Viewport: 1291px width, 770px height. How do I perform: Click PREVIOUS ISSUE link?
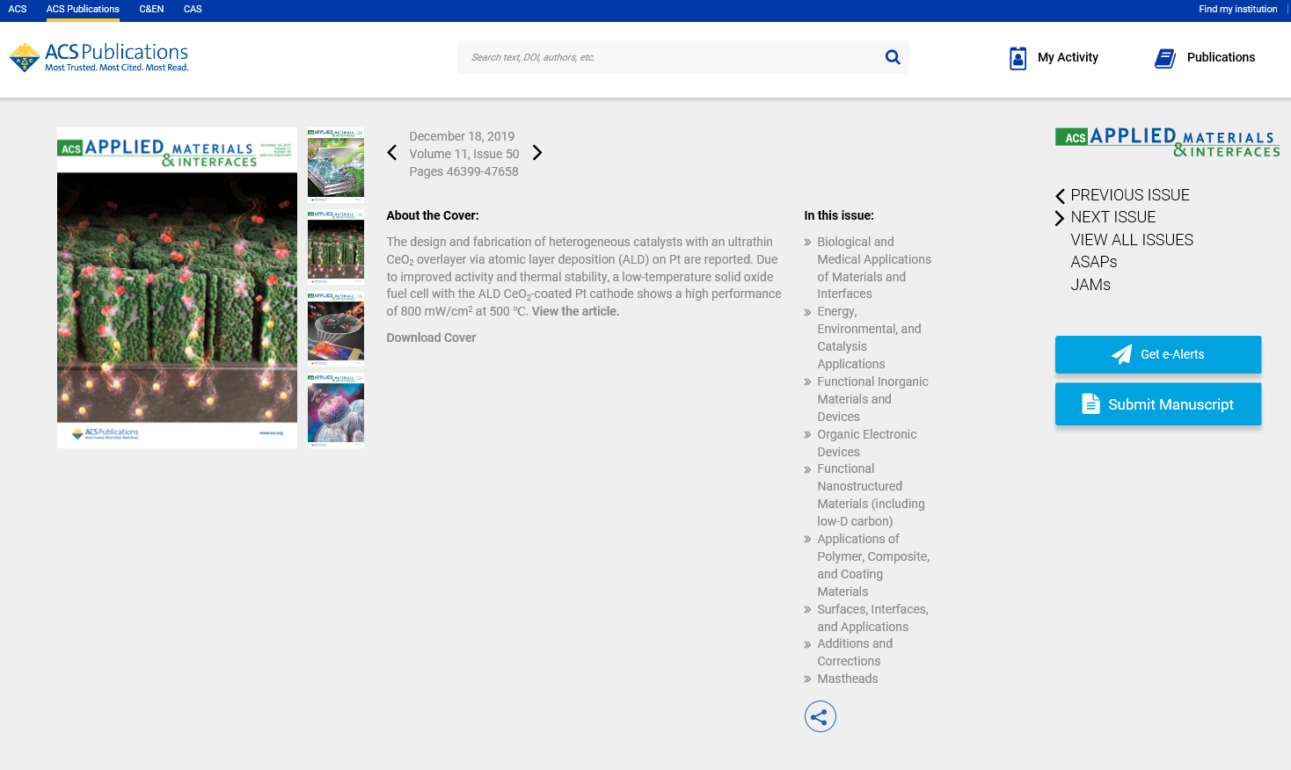(1129, 195)
